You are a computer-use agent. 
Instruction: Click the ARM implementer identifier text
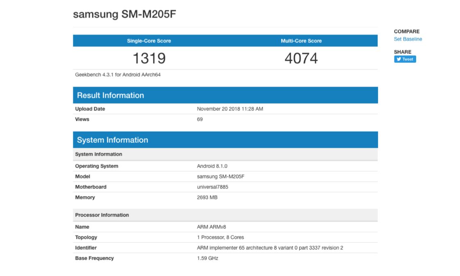pos(270,248)
